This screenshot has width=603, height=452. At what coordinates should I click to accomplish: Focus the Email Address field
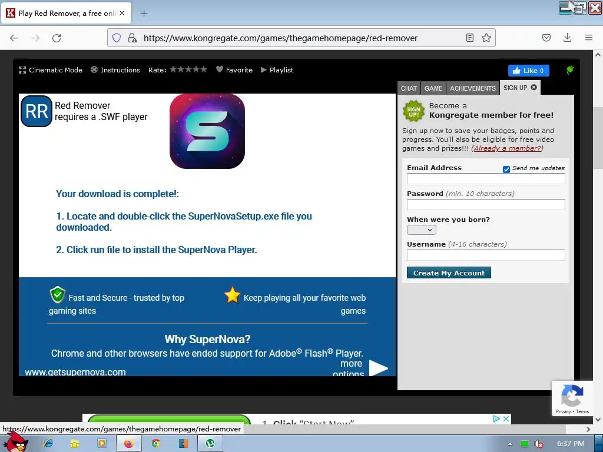[x=486, y=178]
